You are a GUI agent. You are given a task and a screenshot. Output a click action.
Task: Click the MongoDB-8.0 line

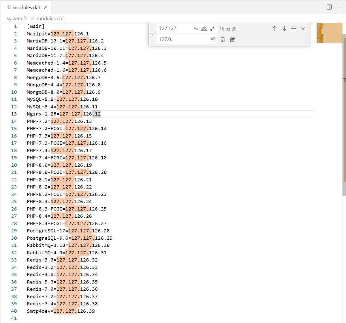click(x=64, y=92)
